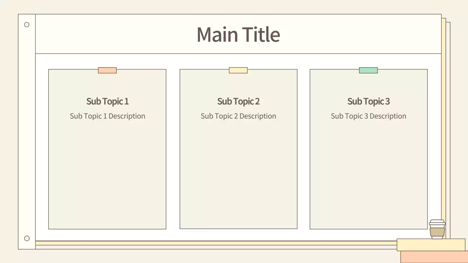The width and height of the screenshot is (468, 263).
Task: Click the green tape above Sub Topic 3
Action: pyautogui.click(x=368, y=70)
